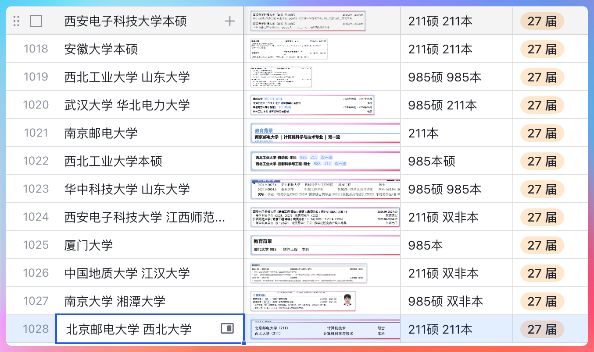
Task: Open the resume thumbnail in row 1018
Action: click(x=289, y=49)
